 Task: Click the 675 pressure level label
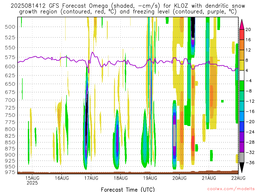coord(10,92)
